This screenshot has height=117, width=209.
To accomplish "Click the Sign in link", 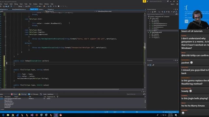I will (172, 4).
